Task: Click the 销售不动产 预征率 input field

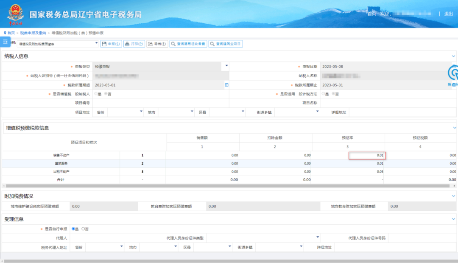Action: click(366, 156)
